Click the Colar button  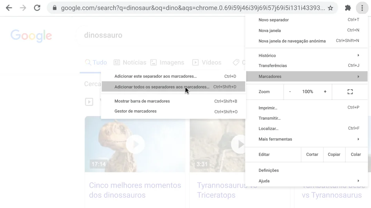coord(356,154)
